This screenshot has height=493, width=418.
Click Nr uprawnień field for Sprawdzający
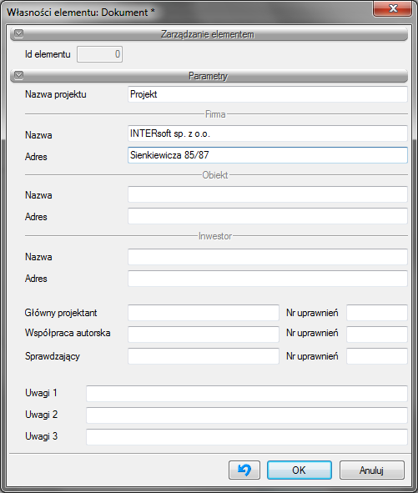[x=377, y=356]
